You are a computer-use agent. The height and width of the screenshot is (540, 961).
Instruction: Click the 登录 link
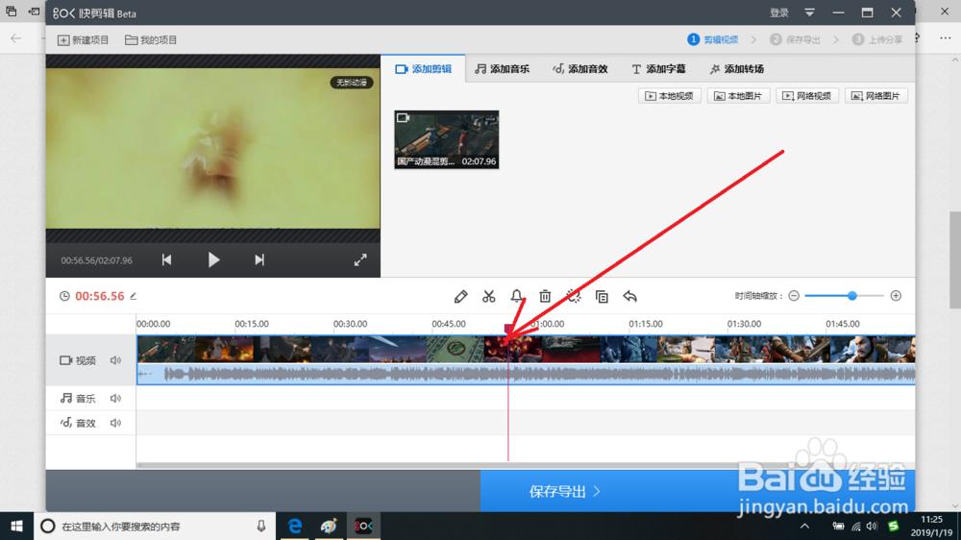779,12
